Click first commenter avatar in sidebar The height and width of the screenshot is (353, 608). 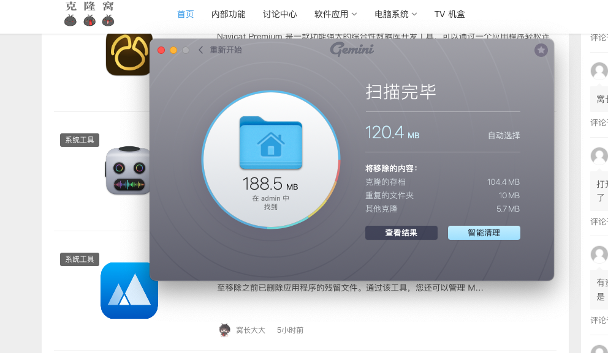(599, 71)
